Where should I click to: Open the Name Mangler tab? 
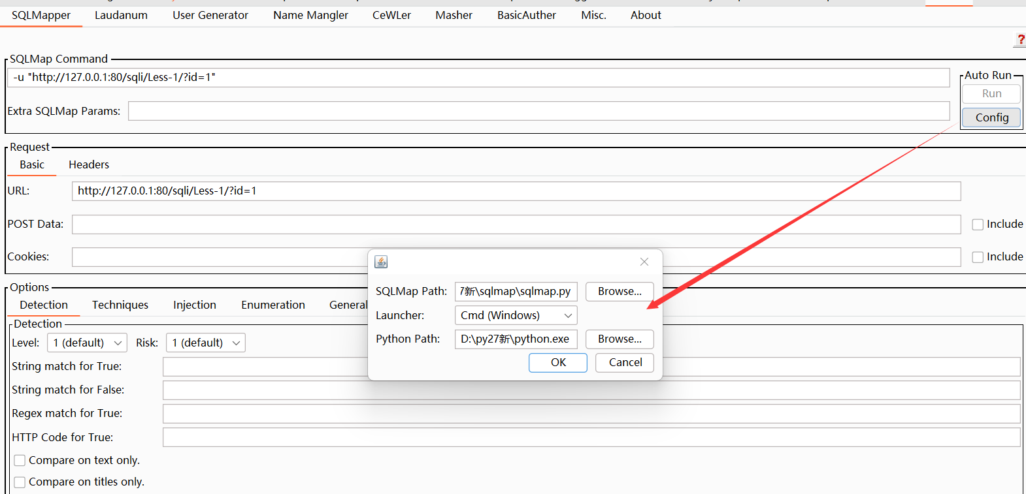coord(310,15)
